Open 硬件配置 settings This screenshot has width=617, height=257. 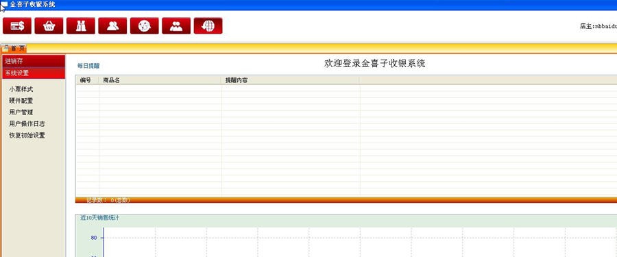21,101
